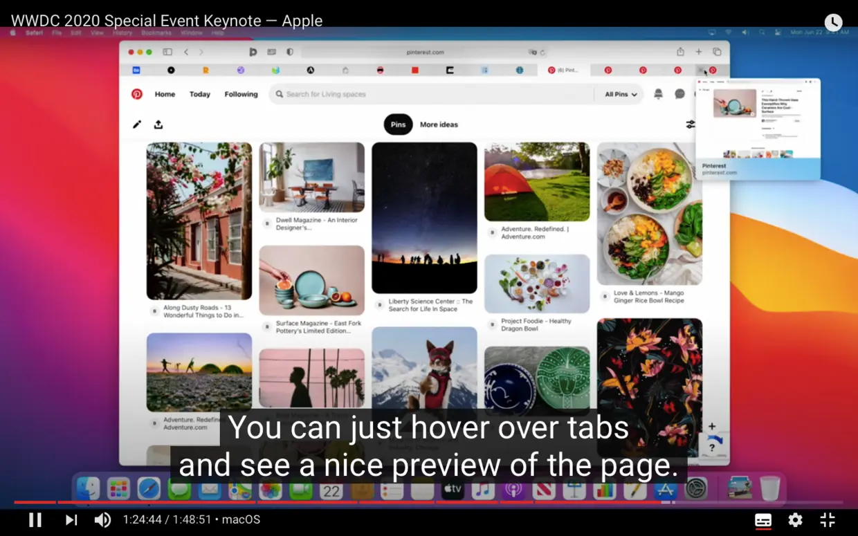Viewport: 858px width, 536px height.
Task: Exit full screen mode
Action: pyautogui.click(x=828, y=519)
